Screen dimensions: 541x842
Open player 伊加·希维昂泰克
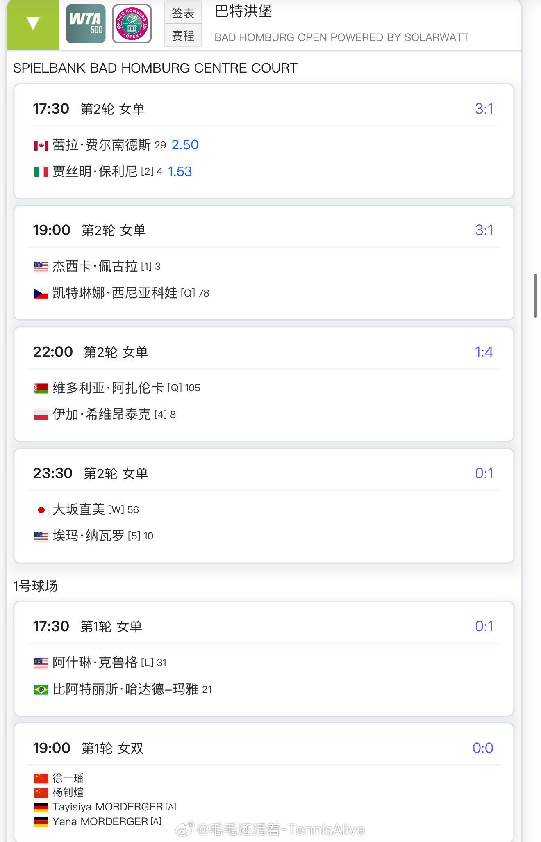(102, 414)
